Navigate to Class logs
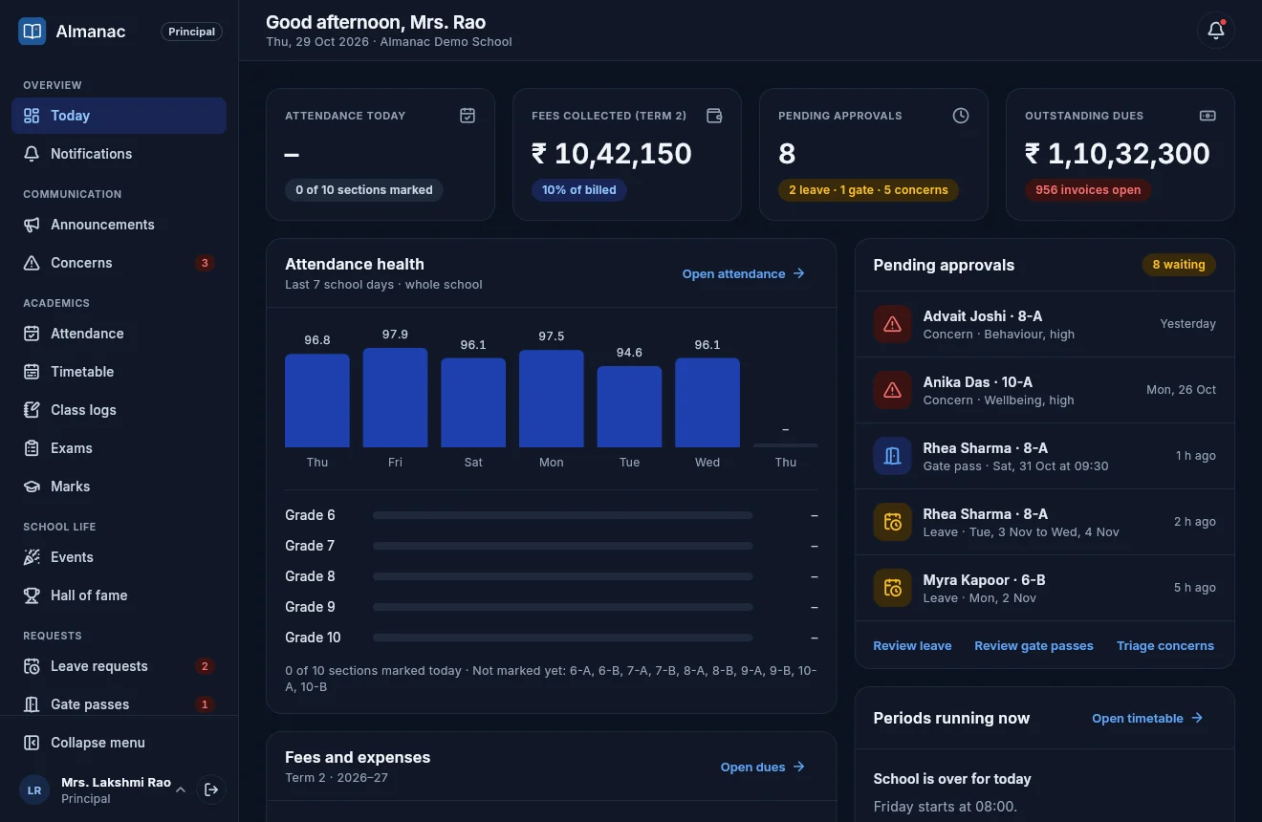The image size is (1262, 822). (x=119, y=410)
